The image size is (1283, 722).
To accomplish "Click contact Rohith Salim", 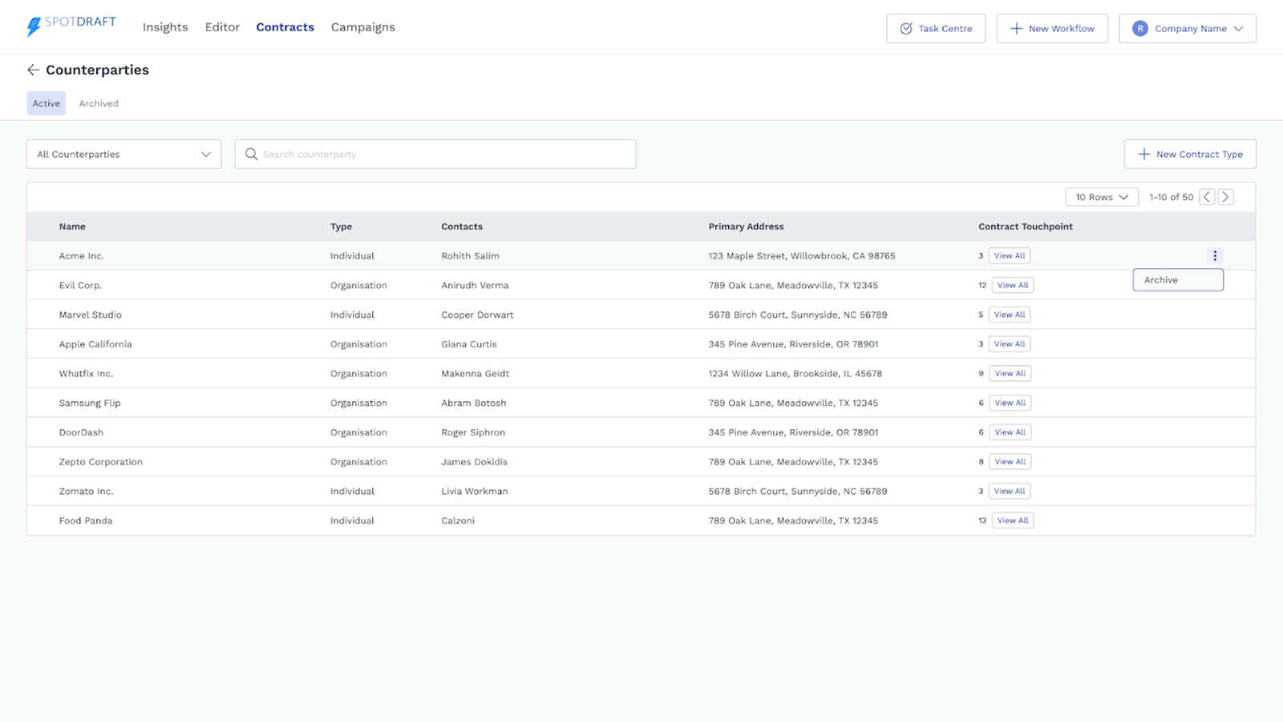I will (470, 256).
